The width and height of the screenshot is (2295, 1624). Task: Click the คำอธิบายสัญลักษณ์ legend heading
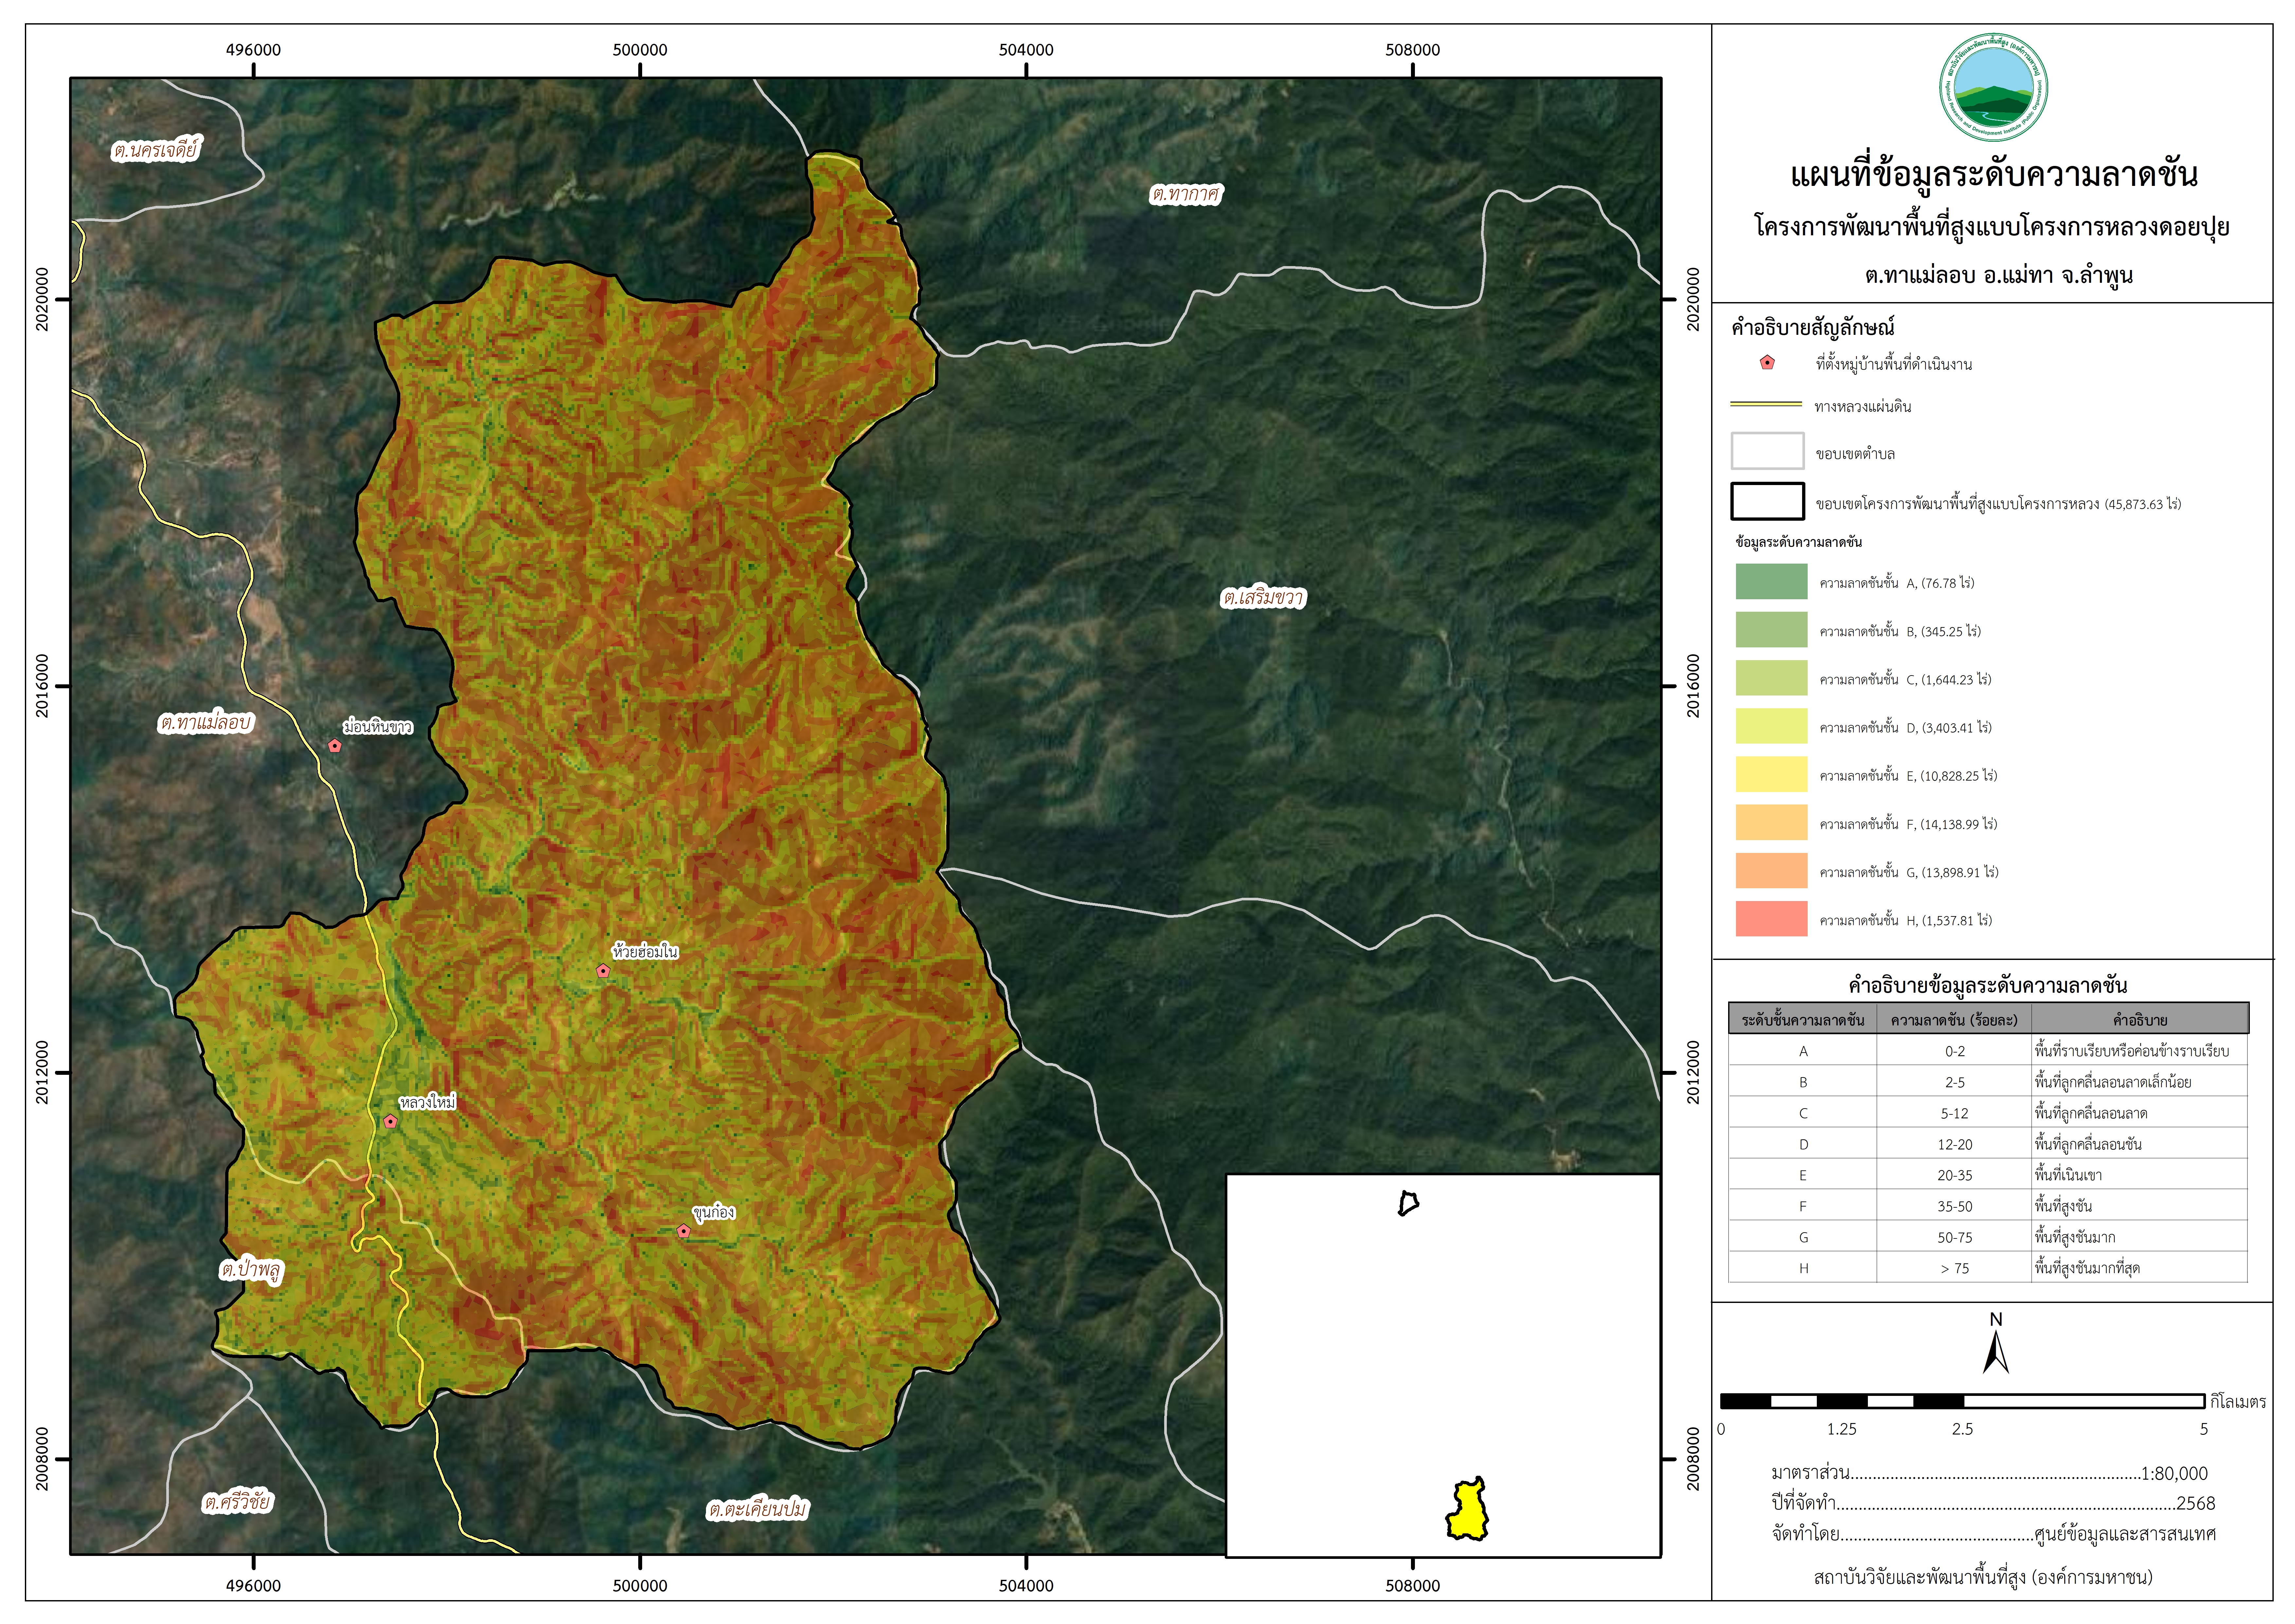click(1813, 327)
